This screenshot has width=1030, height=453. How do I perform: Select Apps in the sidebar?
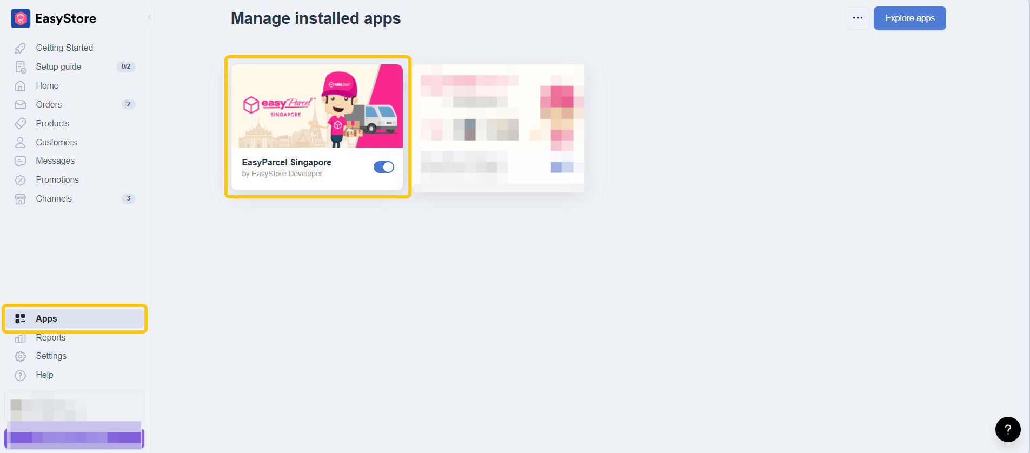[75, 319]
